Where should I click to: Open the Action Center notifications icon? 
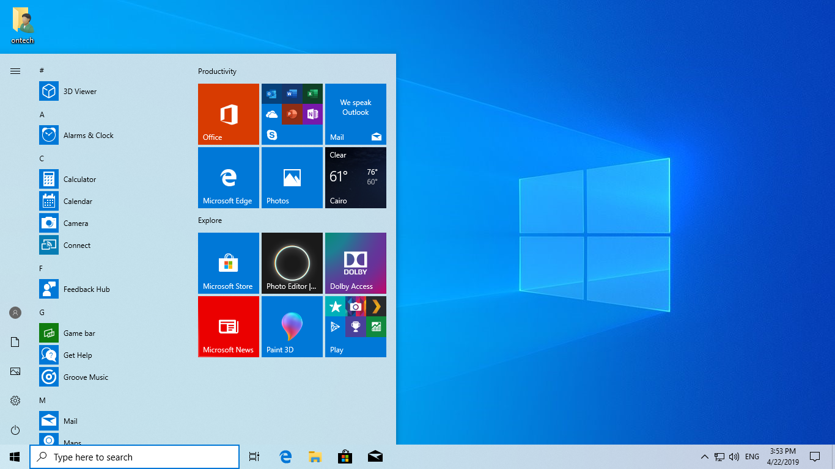tap(814, 457)
